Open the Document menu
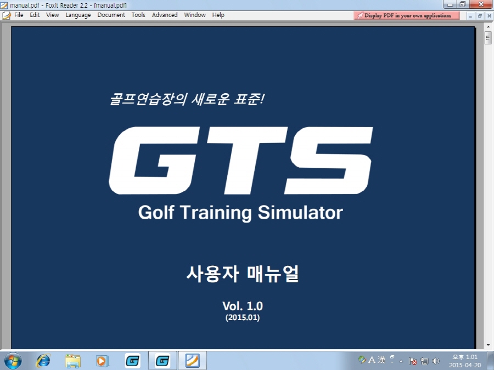This screenshot has height=370, width=494. 111,15
